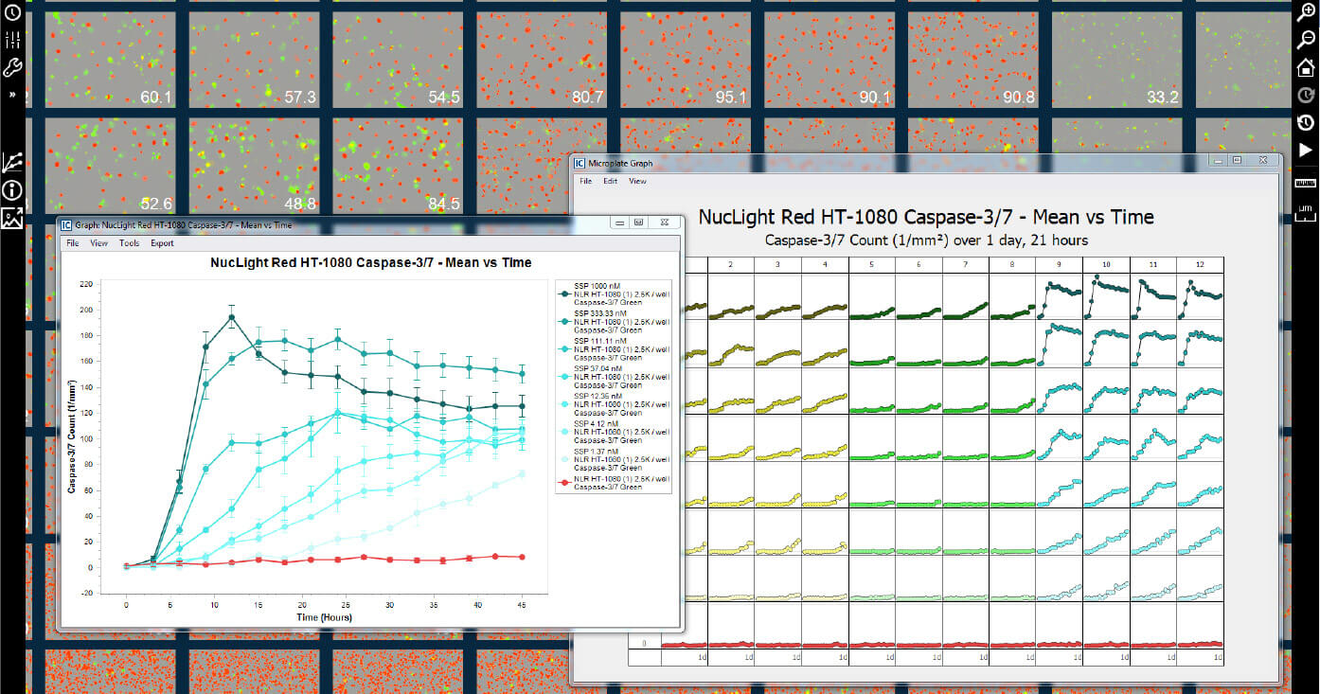This screenshot has width=1320, height=694.
Task: Click the well thumbnail labeled 95.1
Action: pyautogui.click(x=685, y=60)
